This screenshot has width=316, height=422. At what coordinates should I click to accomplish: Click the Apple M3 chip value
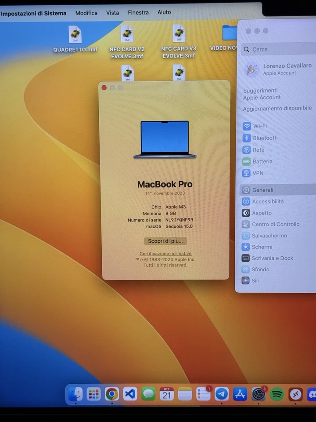176,207
